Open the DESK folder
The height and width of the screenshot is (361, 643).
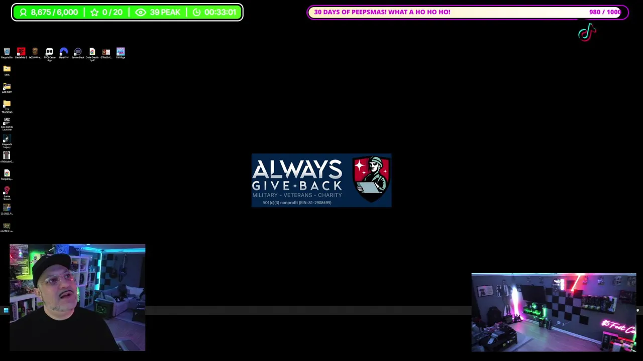coord(7,71)
